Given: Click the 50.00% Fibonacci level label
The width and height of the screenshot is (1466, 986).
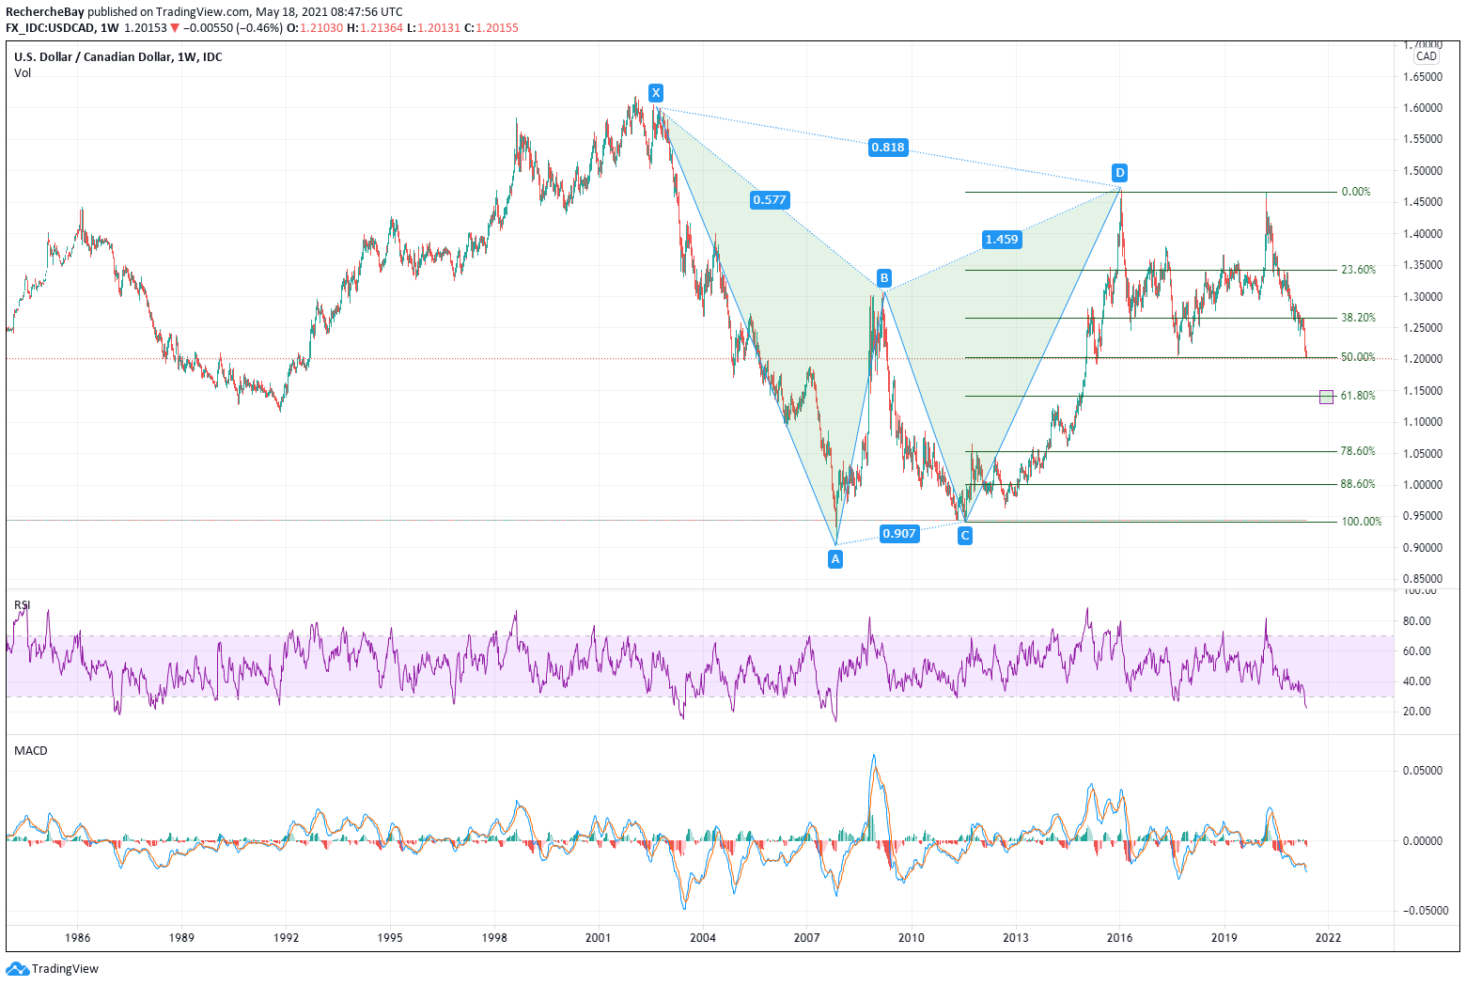Looking at the screenshot, I should (x=1359, y=357).
